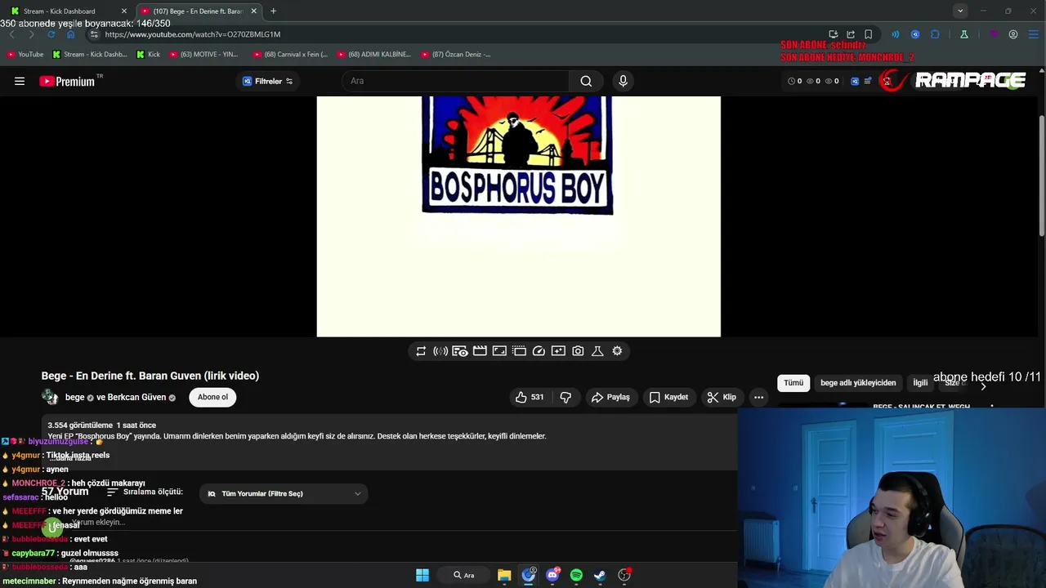Open Spotify from taskbar
1046x588 pixels.
click(576, 575)
